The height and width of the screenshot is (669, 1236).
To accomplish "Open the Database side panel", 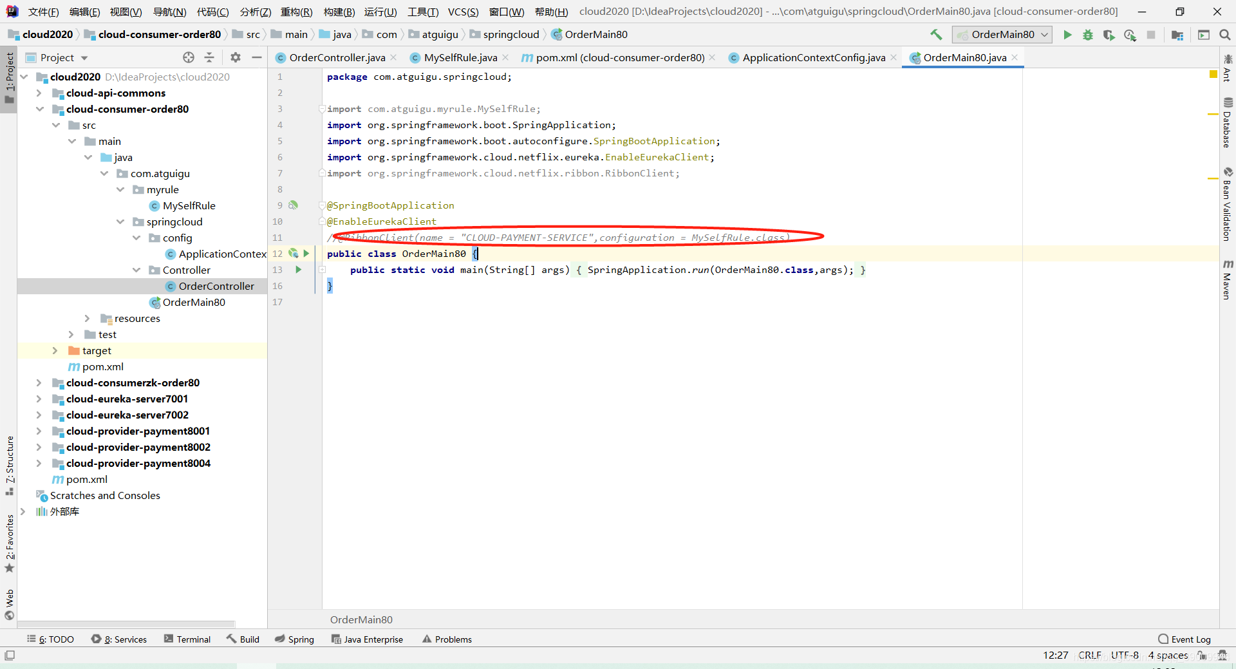I will tap(1228, 122).
